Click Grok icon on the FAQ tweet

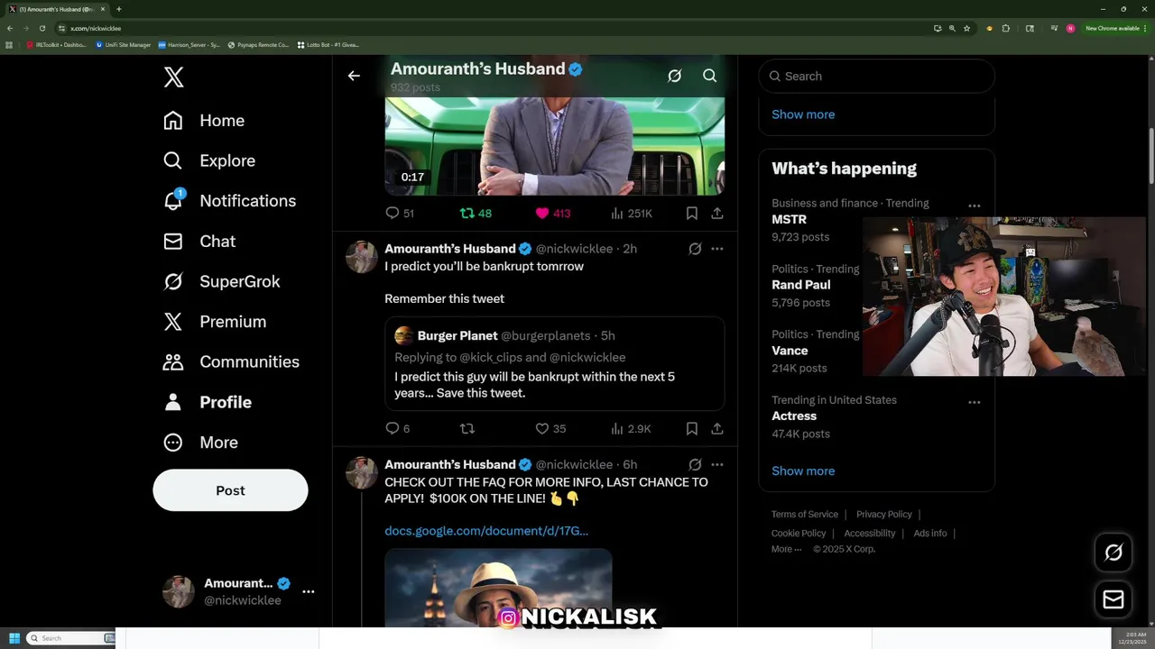coord(695,465)
